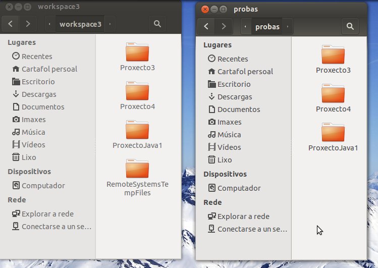Select Computador device in probas sidebar
The height and width of the screenshot is (268, 378).
(x=234, y=188)
